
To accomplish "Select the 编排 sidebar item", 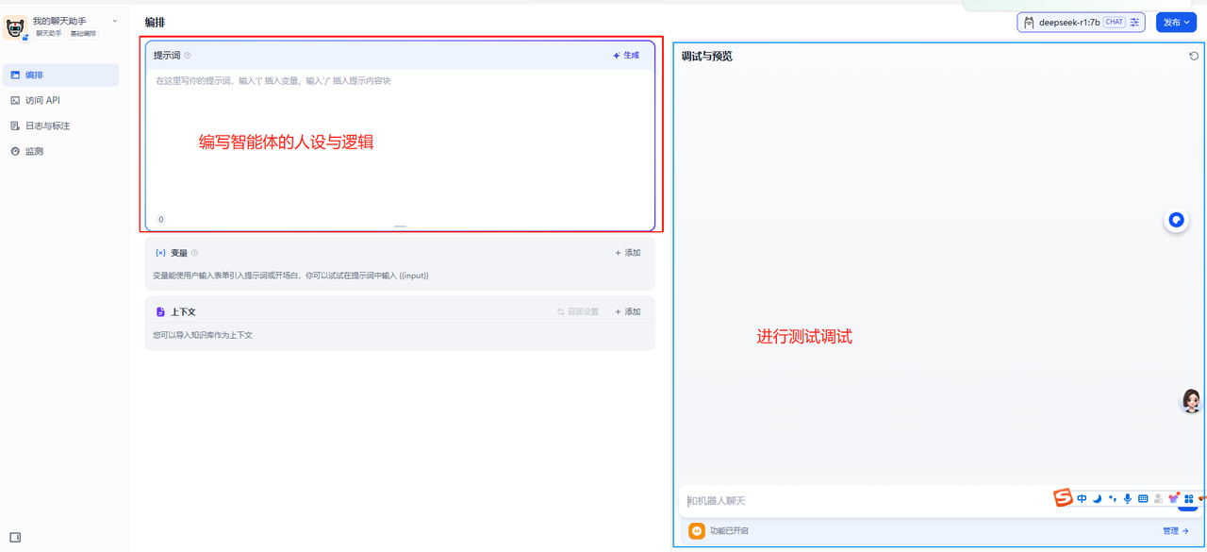I will coord(34,75).
